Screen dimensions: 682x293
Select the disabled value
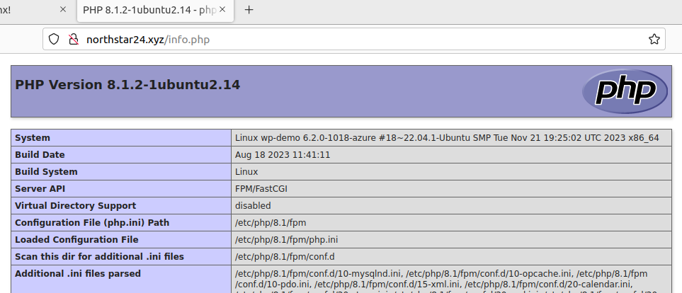253,206
